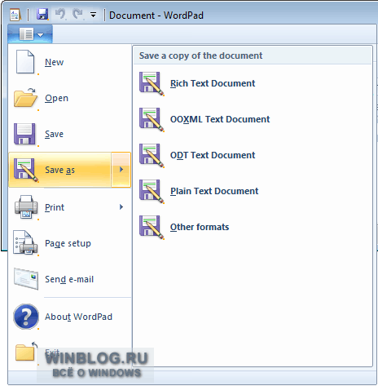Click the ODT Text Document save icon
378x386 pixels.
pyautogui.click(x=152, y=155)
